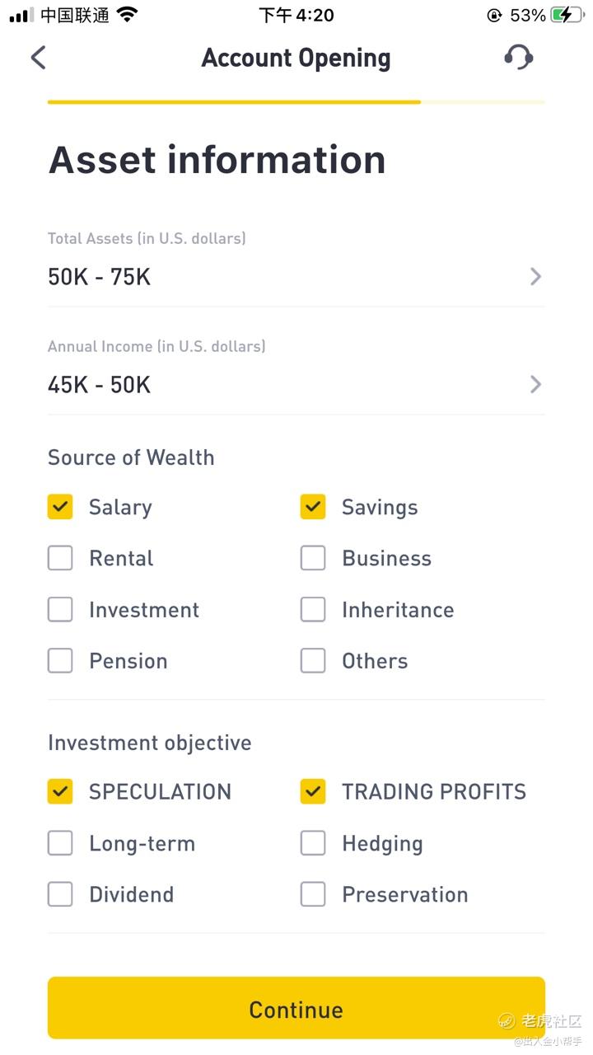Tap the battery status icon
Screen dimensions: 593x1055
(x=567, y=15)
